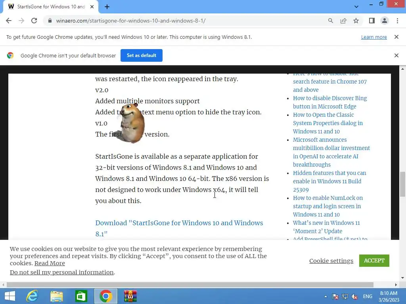Open Cookie settings
This screenshot has width=406, height=304.
coord(331,261)
